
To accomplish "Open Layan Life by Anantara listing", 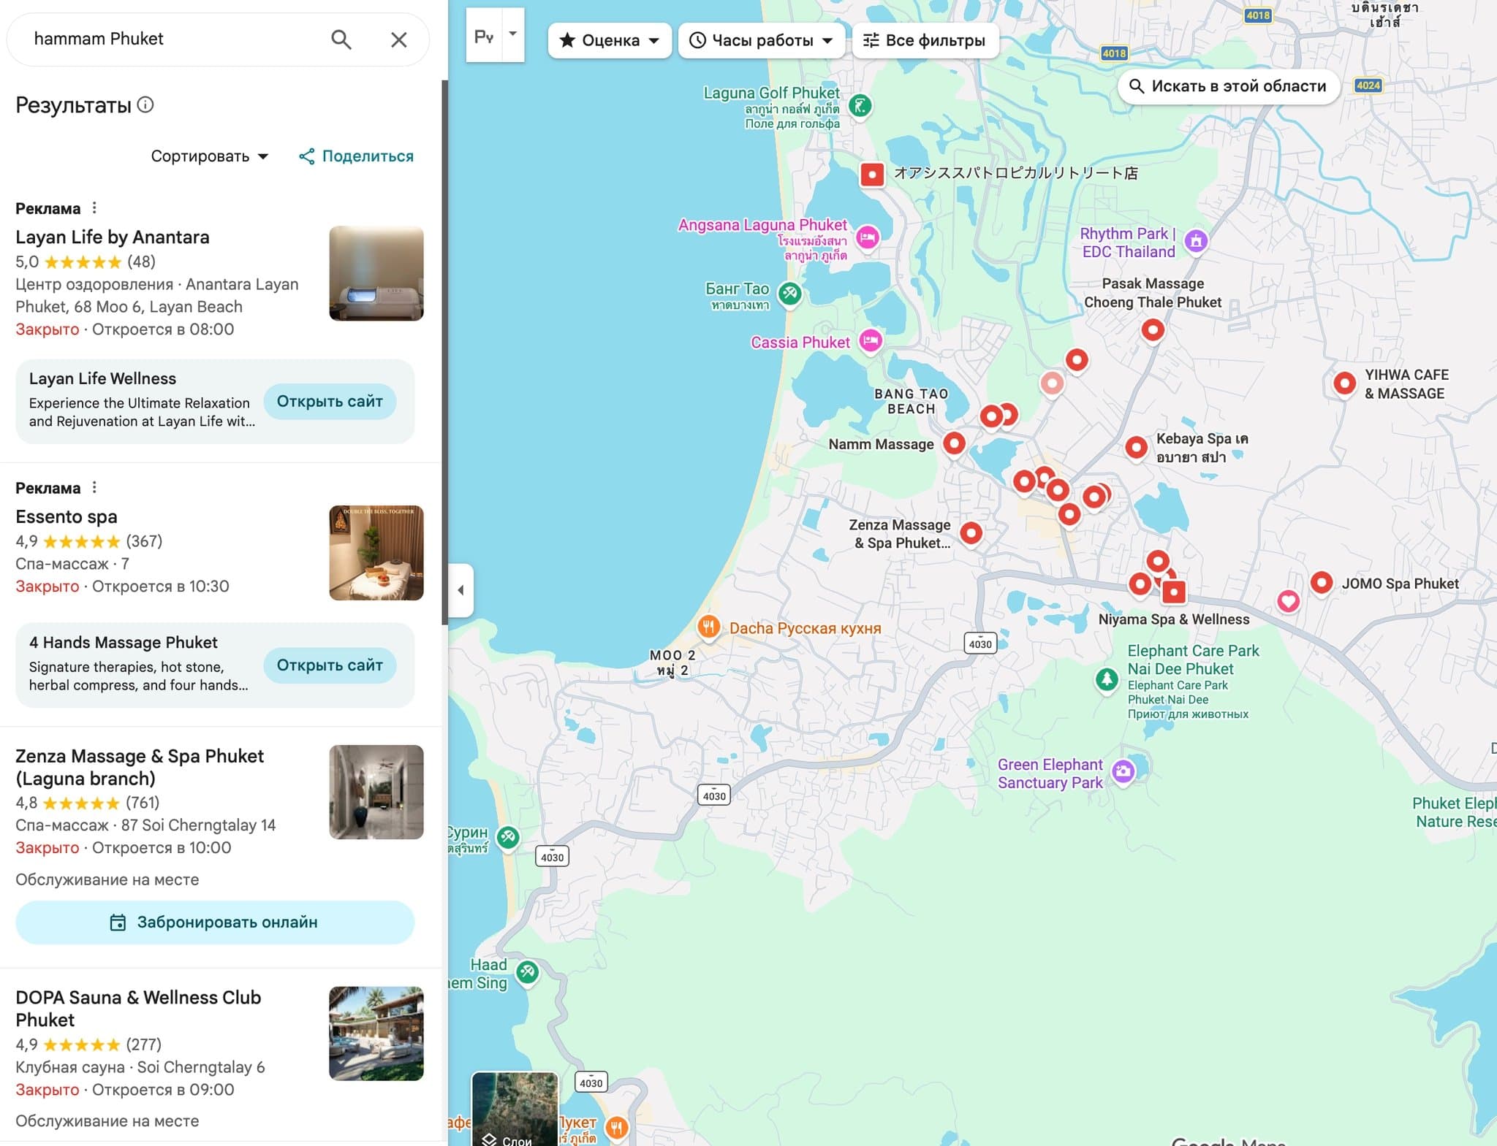I will point(113,237).
